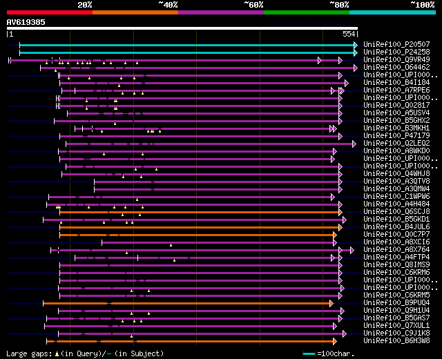The width and height of the screenshot is (442, 359).
Task: Select the UniRef100_Q6SCJ8 label
Action: [x=396, y=212]
